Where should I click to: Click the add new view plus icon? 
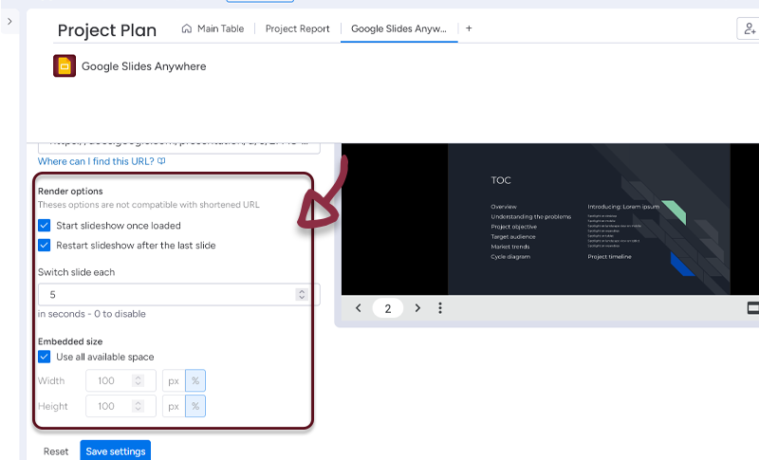(x=469, y=28)
